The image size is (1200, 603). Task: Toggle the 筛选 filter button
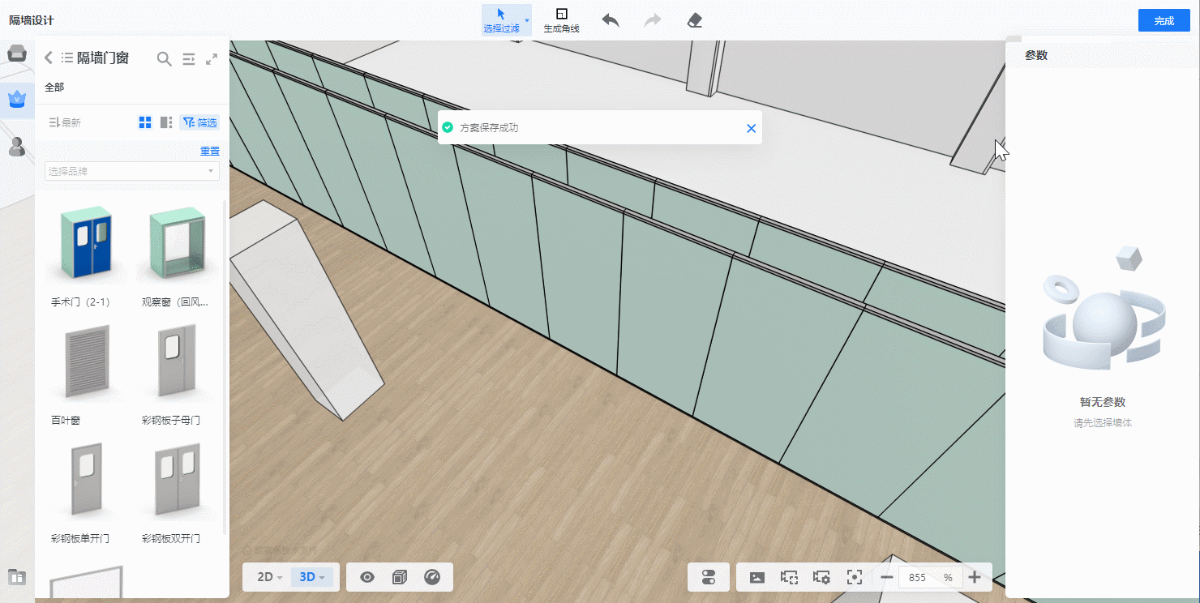[199, 122]
